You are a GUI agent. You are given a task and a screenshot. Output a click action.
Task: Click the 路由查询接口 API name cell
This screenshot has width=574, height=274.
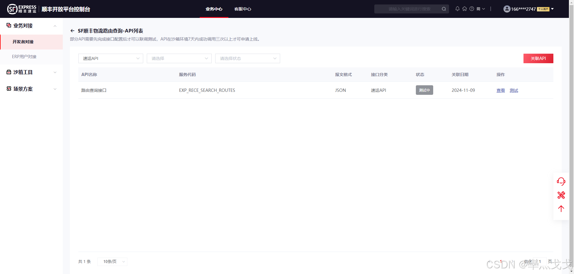pyautogui.click(x=94, y=90)
